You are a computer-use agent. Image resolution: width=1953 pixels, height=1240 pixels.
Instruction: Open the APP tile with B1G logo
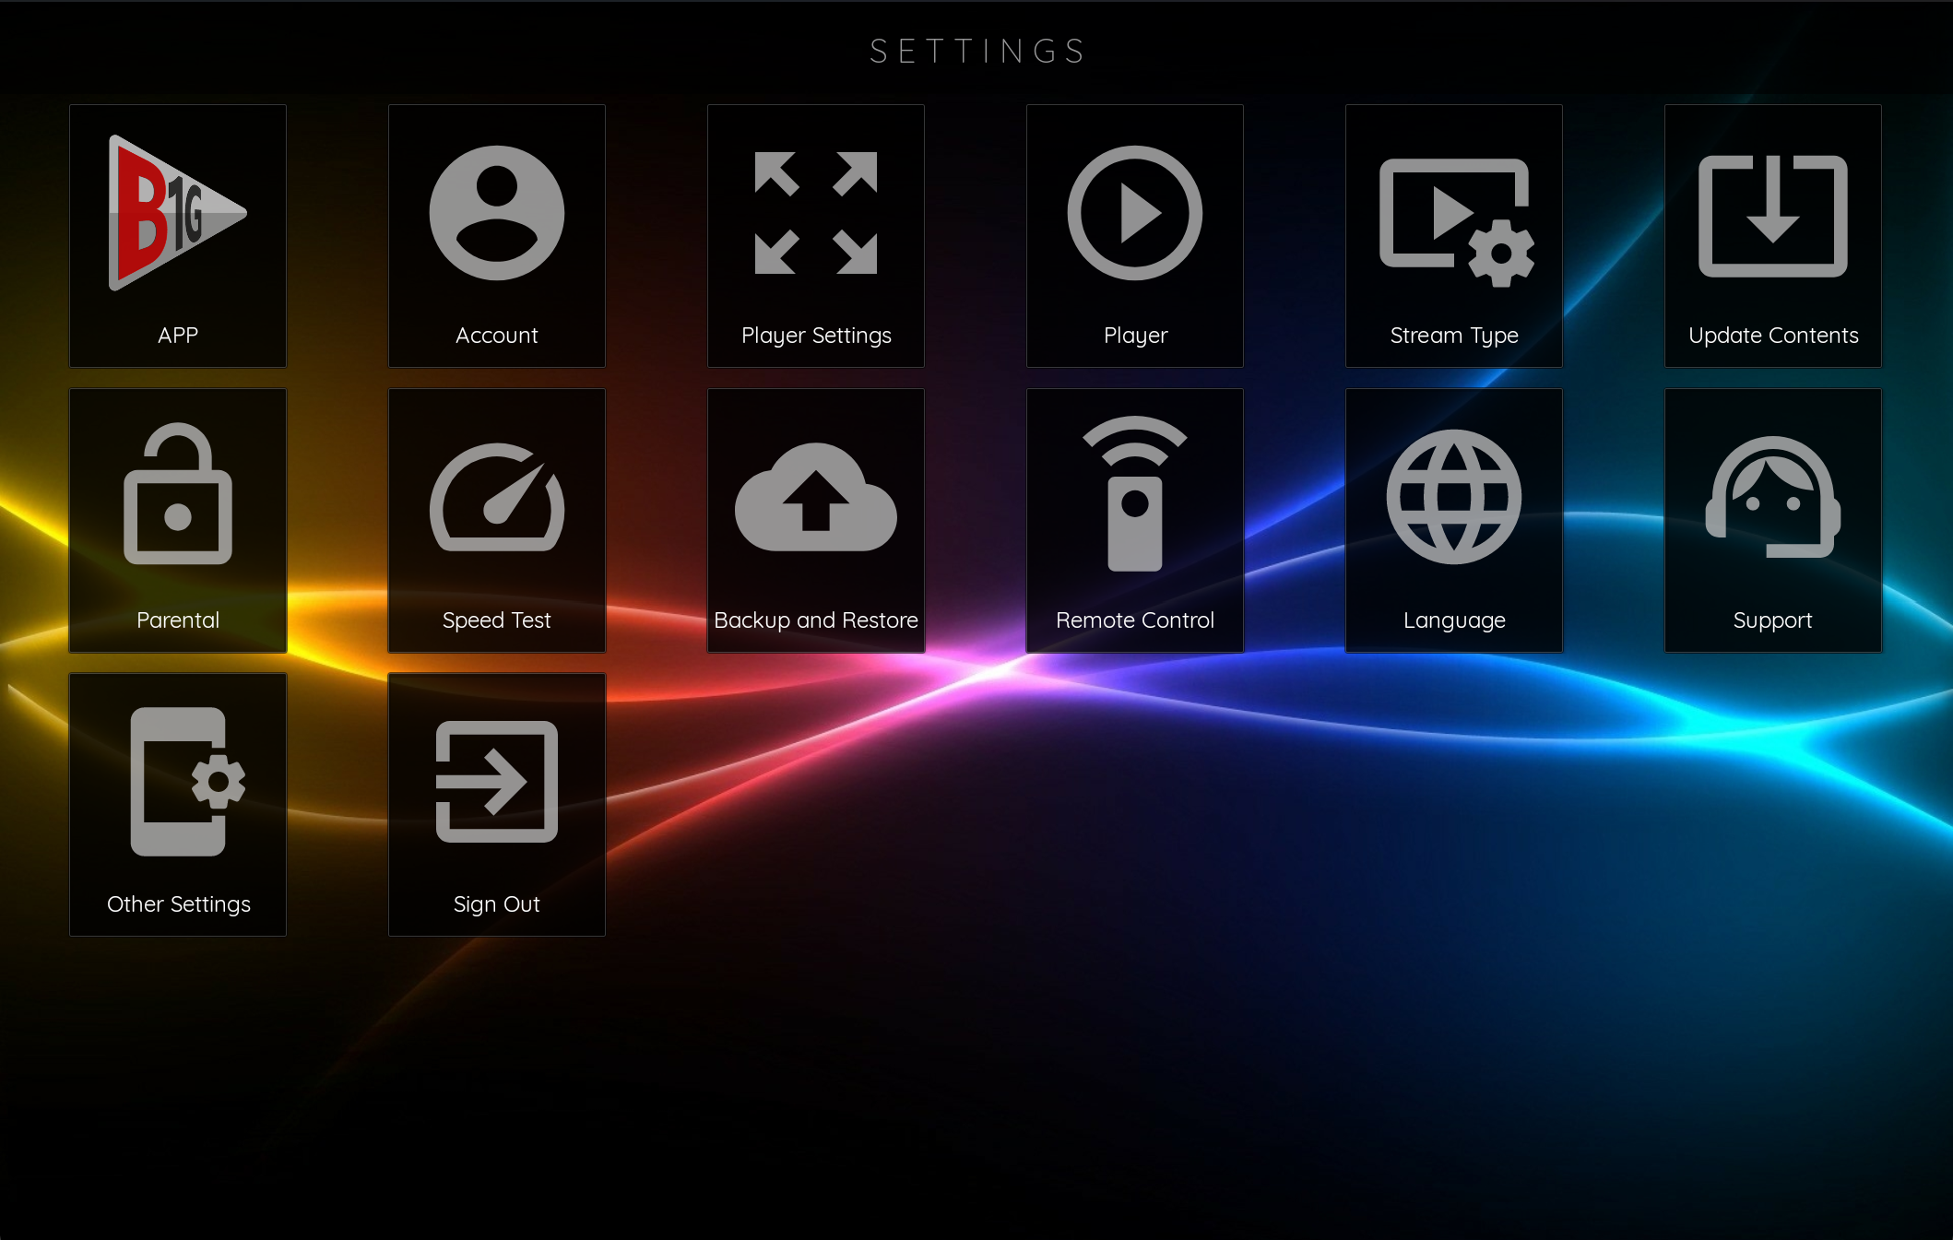pos(177,214)
